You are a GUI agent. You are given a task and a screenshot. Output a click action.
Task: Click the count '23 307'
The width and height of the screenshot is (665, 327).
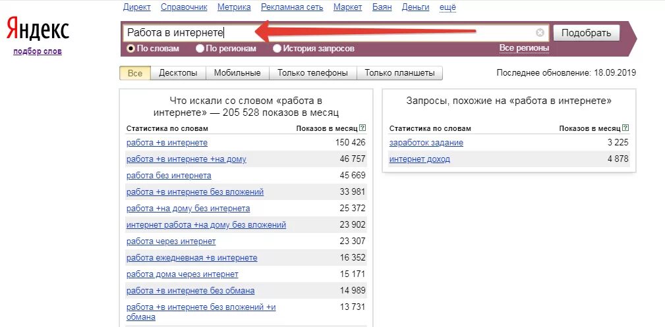pos(353,241)
